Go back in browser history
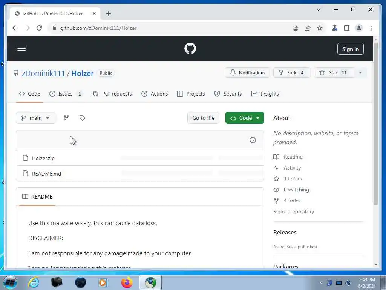 [15, 28]
